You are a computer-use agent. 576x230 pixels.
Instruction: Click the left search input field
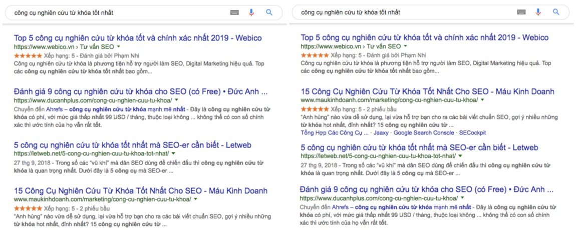click(x=144, y=12)
